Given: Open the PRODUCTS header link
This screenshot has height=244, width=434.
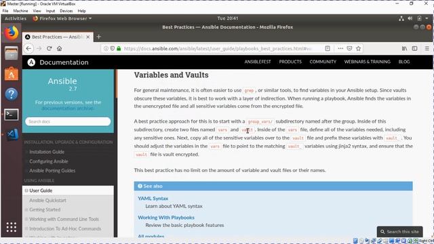Looking at the screenshot, I should [x=290, y=62].
